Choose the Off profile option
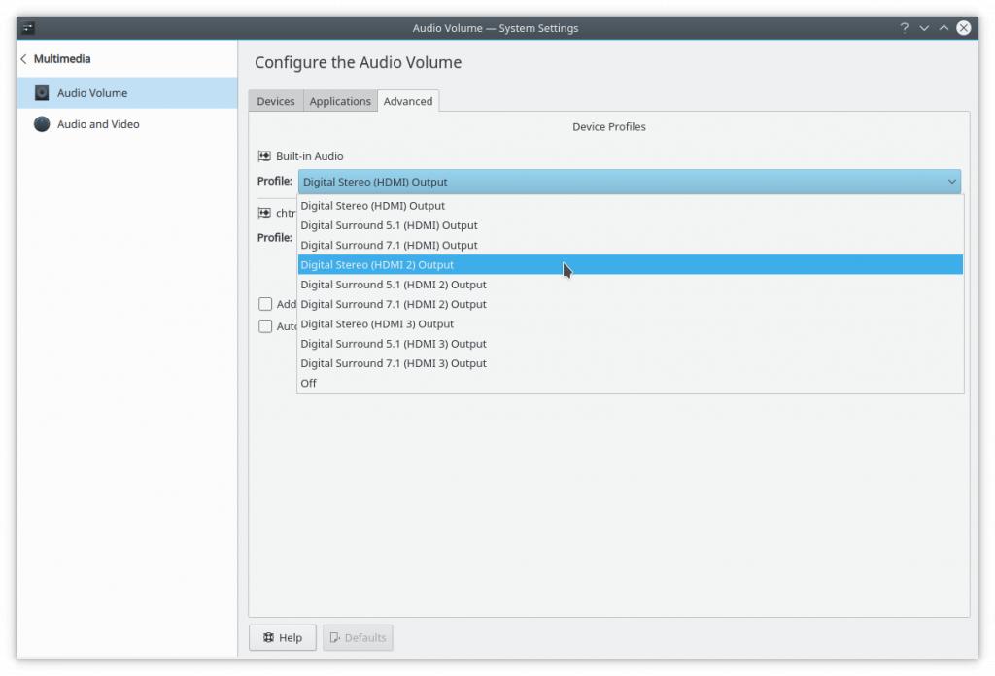Screen dimensions: 995x676 coord(309,383)
